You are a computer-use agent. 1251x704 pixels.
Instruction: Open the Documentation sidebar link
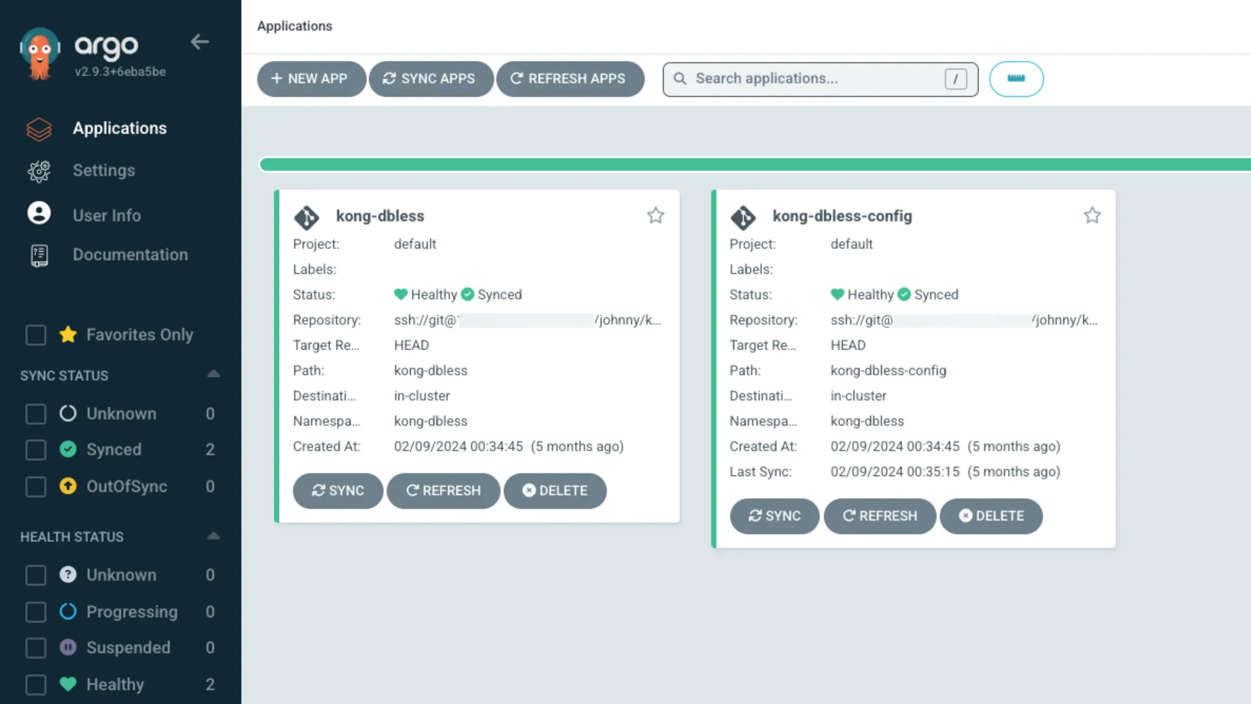point(129,255)
